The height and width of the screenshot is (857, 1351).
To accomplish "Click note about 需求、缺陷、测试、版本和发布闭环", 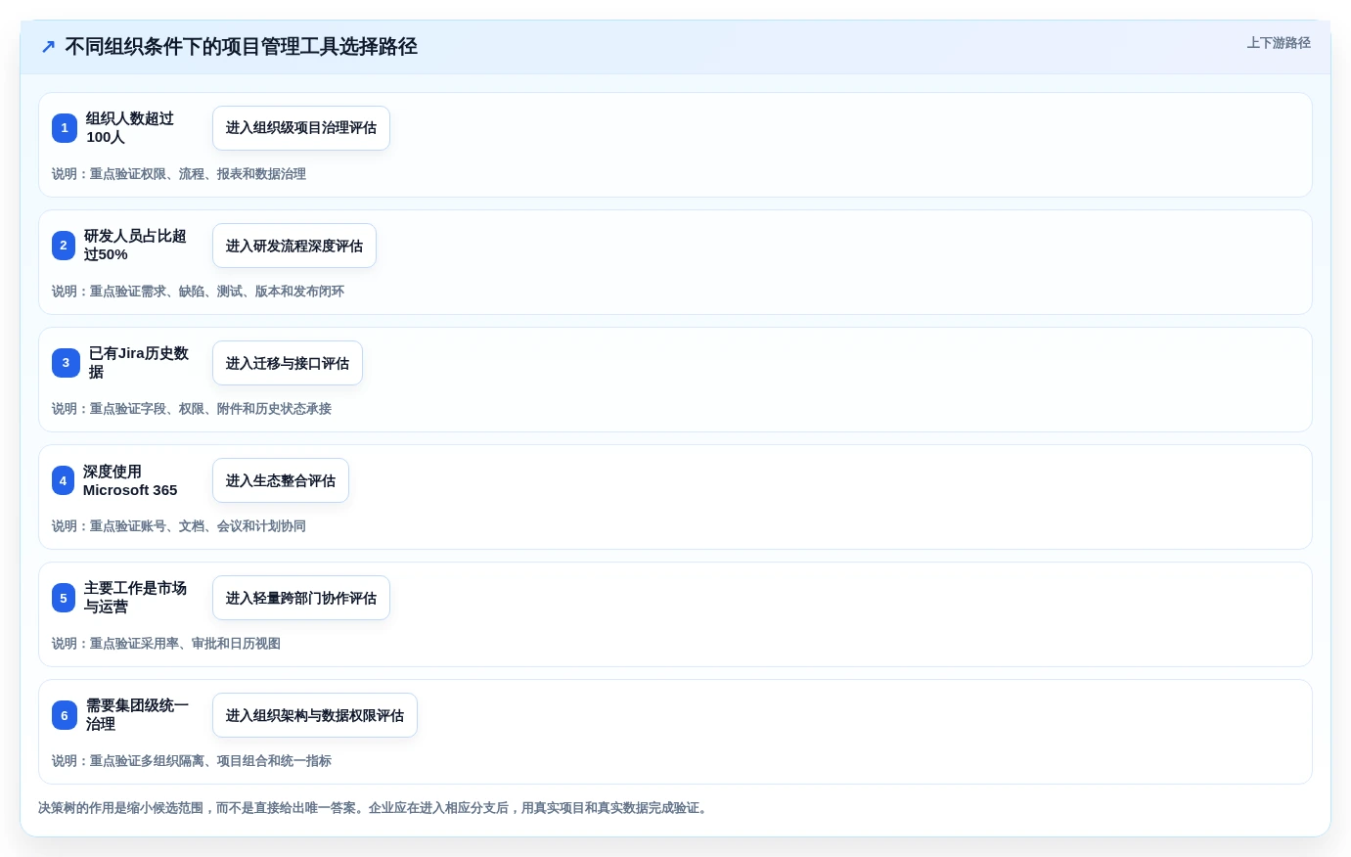I will point(198,292).
